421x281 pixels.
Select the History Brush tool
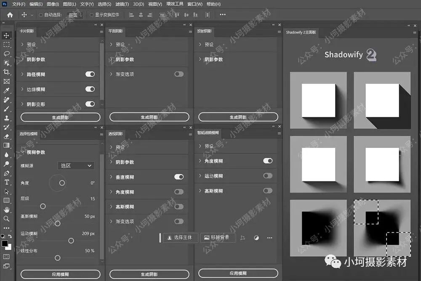pos(6,127)
